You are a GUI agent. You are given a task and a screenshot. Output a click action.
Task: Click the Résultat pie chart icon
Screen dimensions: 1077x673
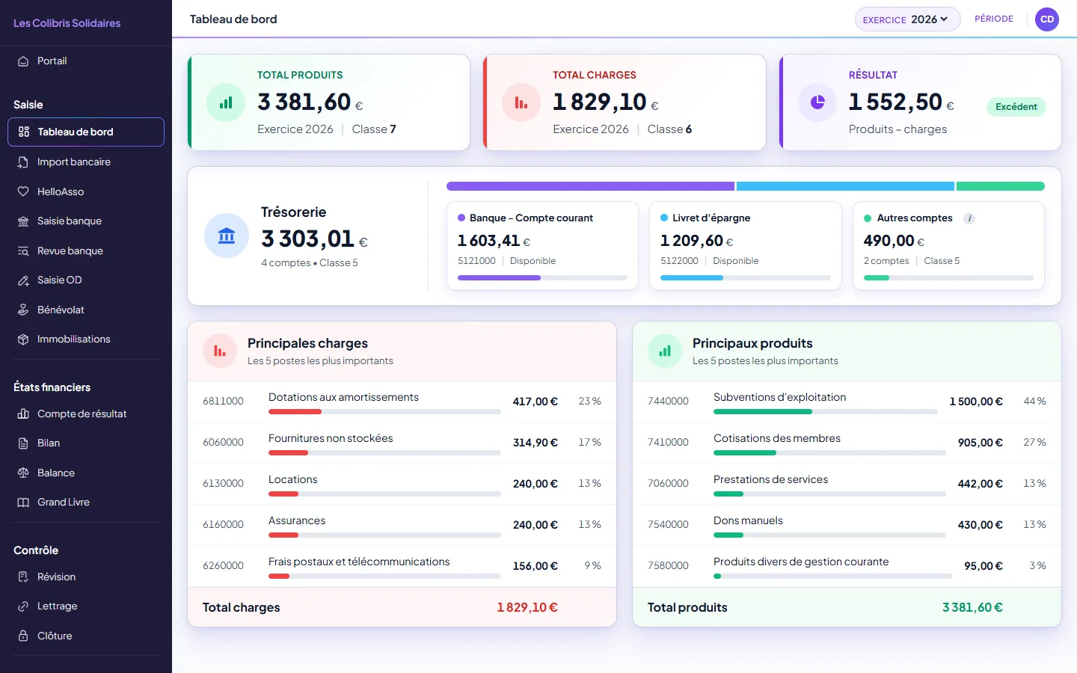pyautogui.click(x=817, y=102)
